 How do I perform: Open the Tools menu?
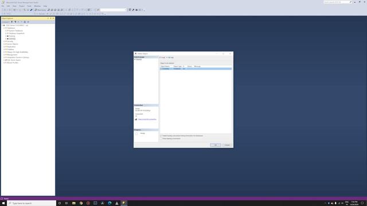pyautogui.click(x=29, y=6)
